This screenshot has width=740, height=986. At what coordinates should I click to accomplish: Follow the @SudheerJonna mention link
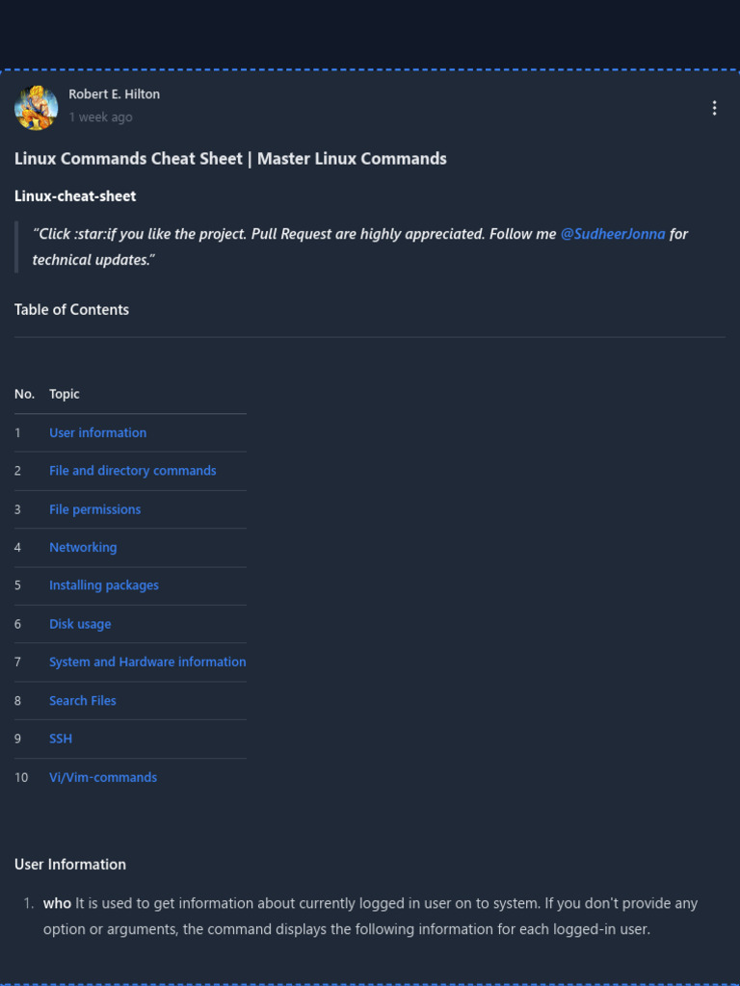coord(613,234)
